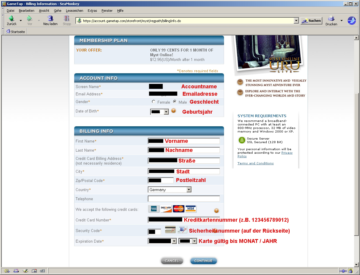Expand the URL bar history dropdown arrow
This screenshot has height=275, width=360.
click(296, 21)
